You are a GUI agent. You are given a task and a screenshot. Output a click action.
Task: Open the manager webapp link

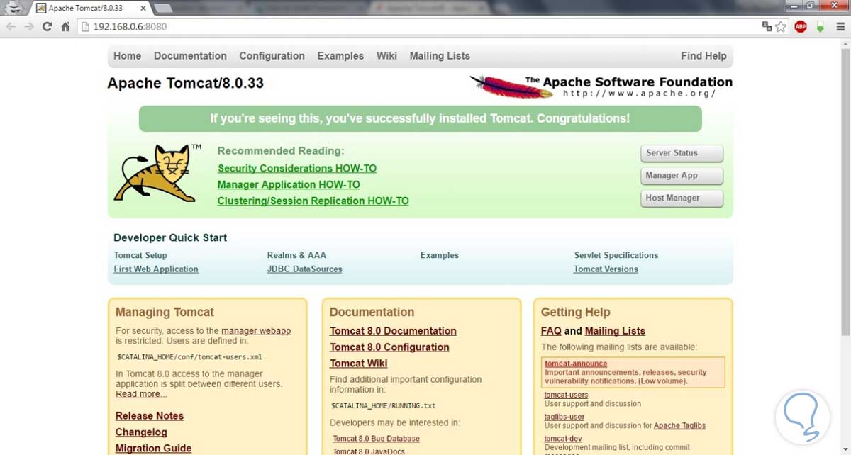click(256, 331)
